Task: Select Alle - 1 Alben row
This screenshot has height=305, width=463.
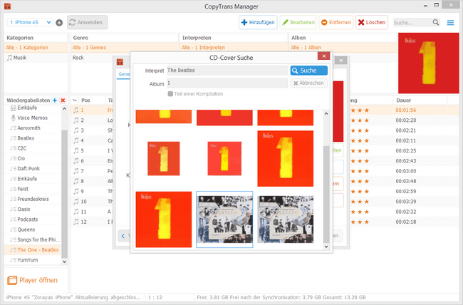Action: (343, 47)
